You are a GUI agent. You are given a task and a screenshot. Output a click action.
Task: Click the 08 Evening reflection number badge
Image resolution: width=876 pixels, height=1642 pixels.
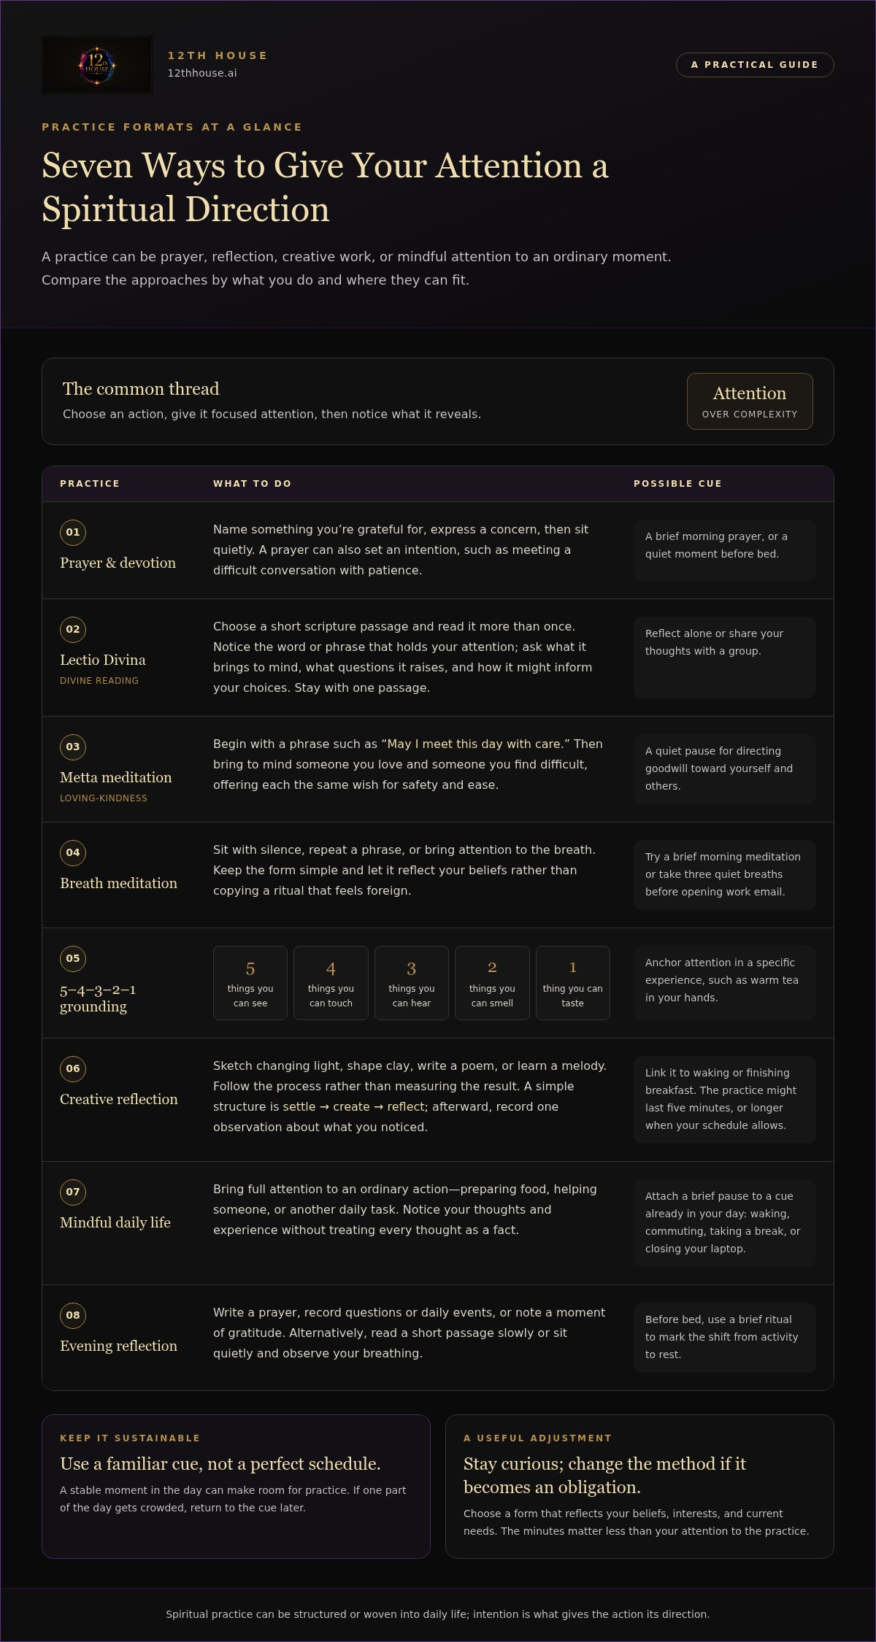pyautogui.click(x=73, y=1315)
